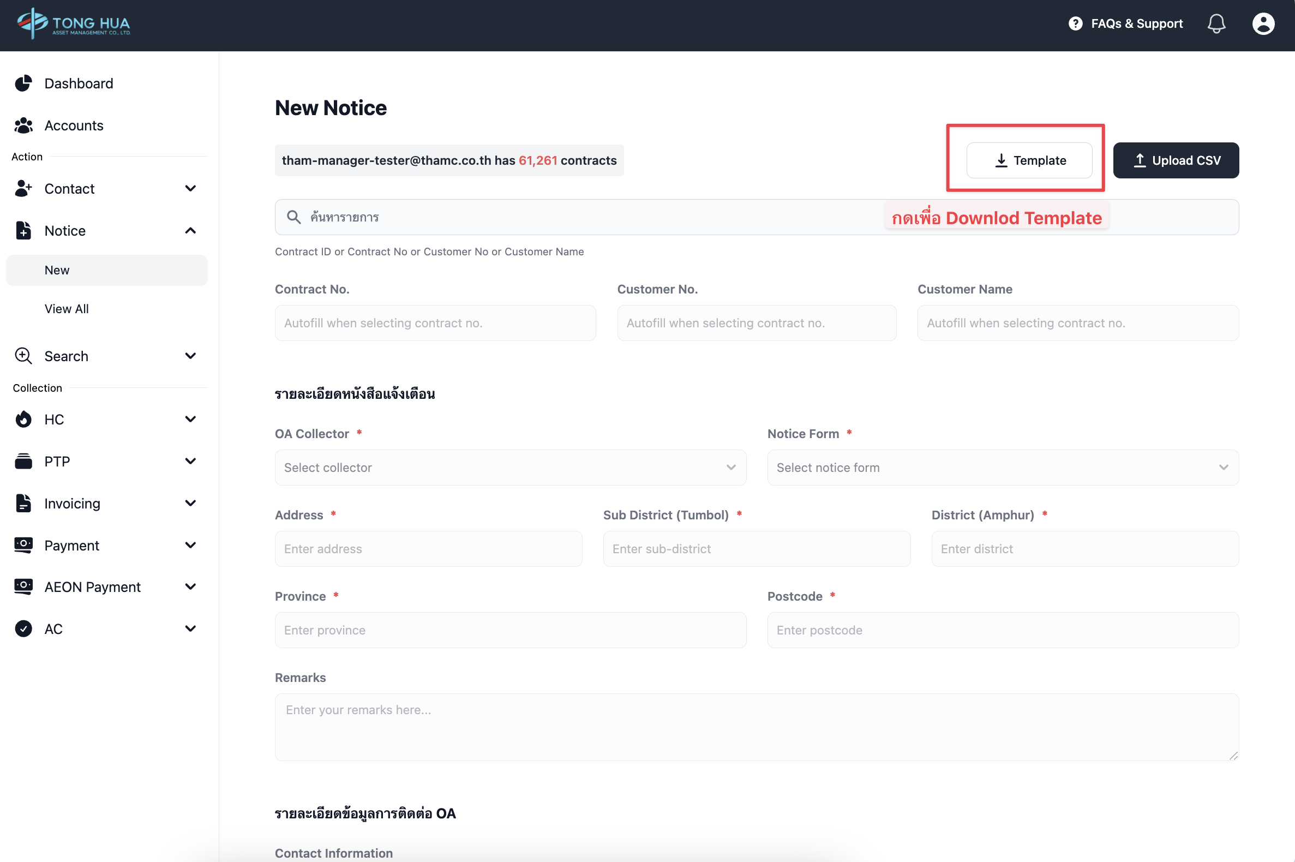Click the search magnifier icon in search bar
The width and height of the screenshot is (1295, 862).
coord(293,217)
